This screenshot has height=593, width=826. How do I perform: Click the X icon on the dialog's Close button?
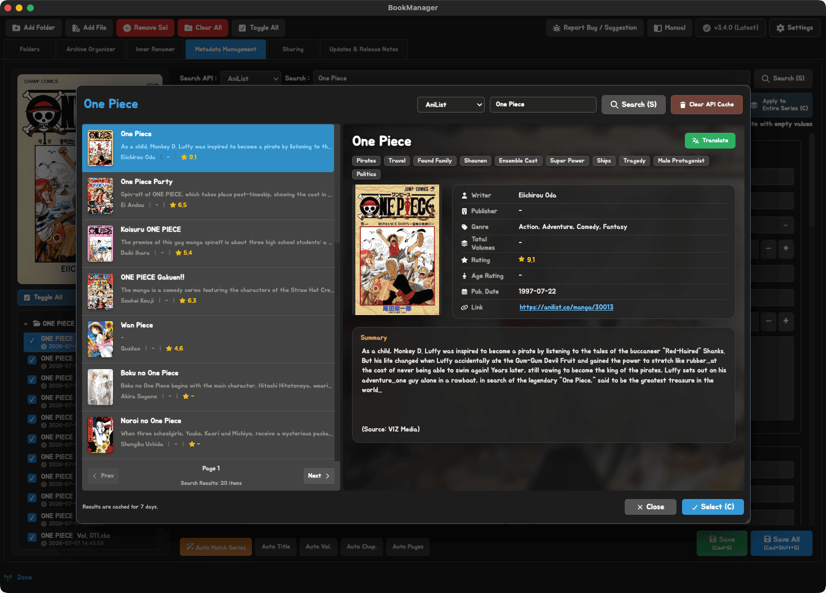[x=640, y=507]
